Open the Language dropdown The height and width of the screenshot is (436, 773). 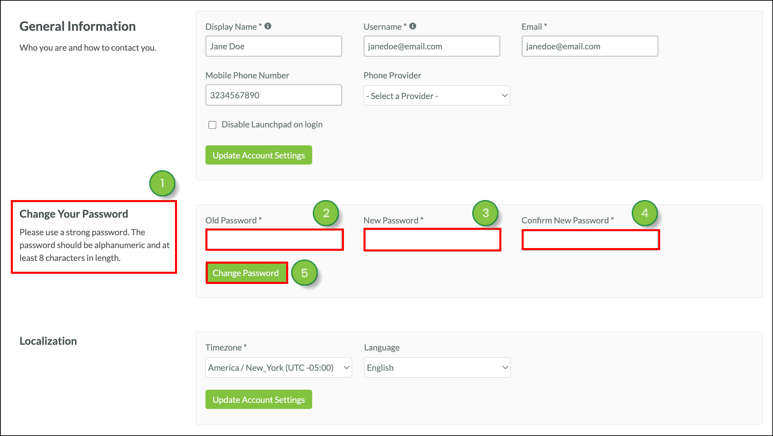437,367
